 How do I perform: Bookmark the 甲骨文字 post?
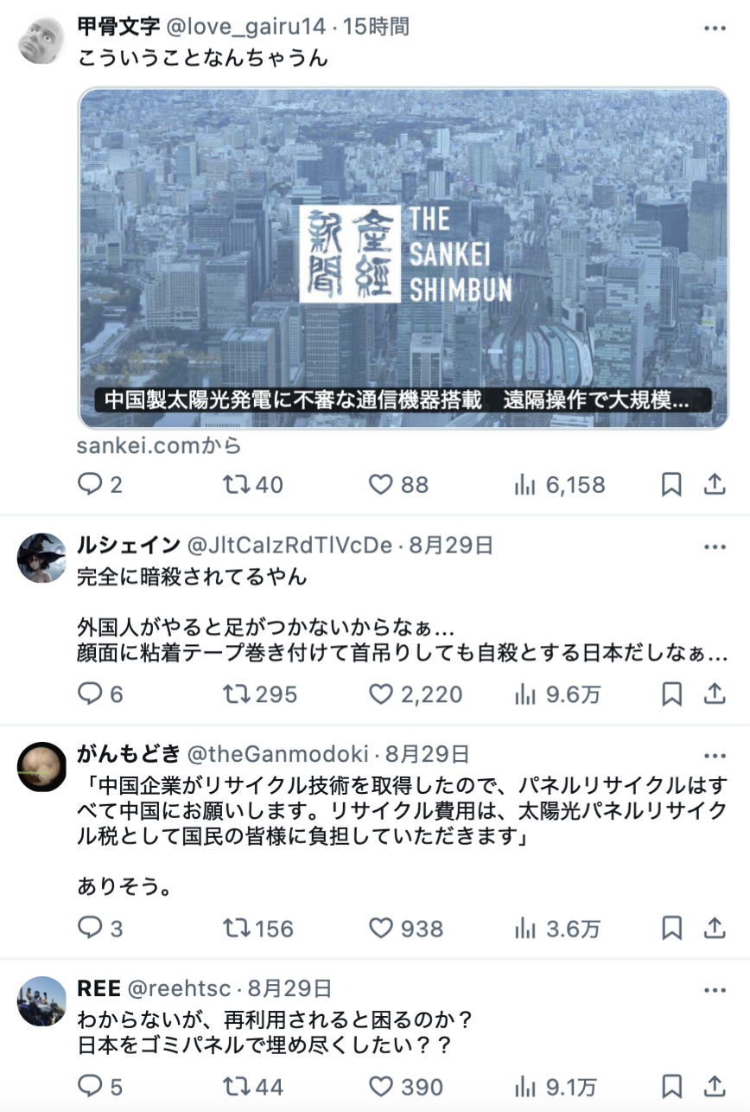pyautogui.click(x=671, y=485)
